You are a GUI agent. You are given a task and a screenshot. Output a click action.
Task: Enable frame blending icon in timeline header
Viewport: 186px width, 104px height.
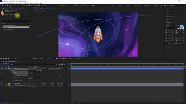[62, 64]
